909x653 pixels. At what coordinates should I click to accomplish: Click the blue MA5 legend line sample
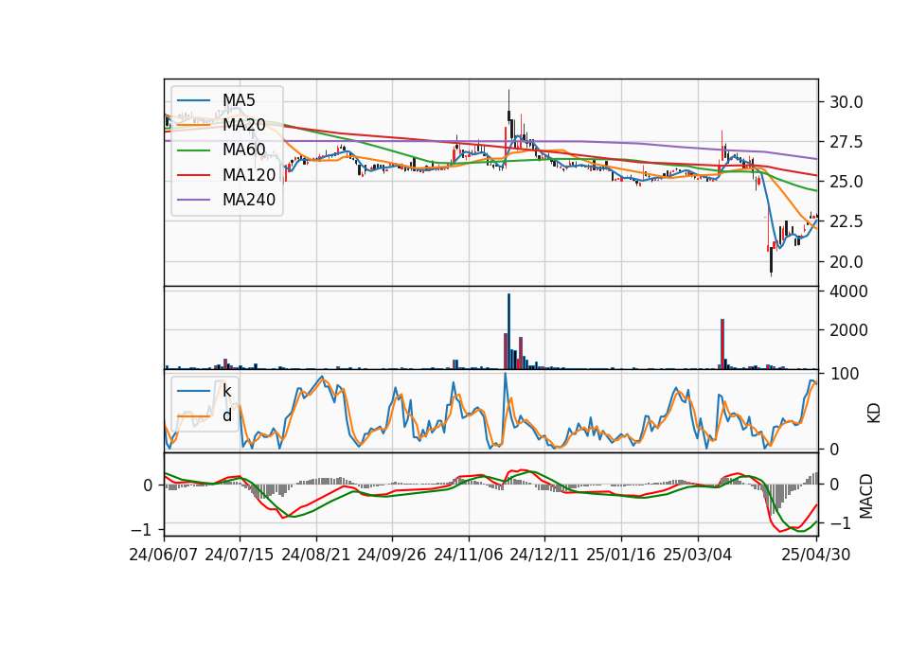(x=194, y=100)
